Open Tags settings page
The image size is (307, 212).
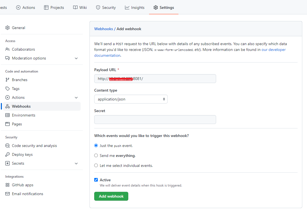coord(42,89)
